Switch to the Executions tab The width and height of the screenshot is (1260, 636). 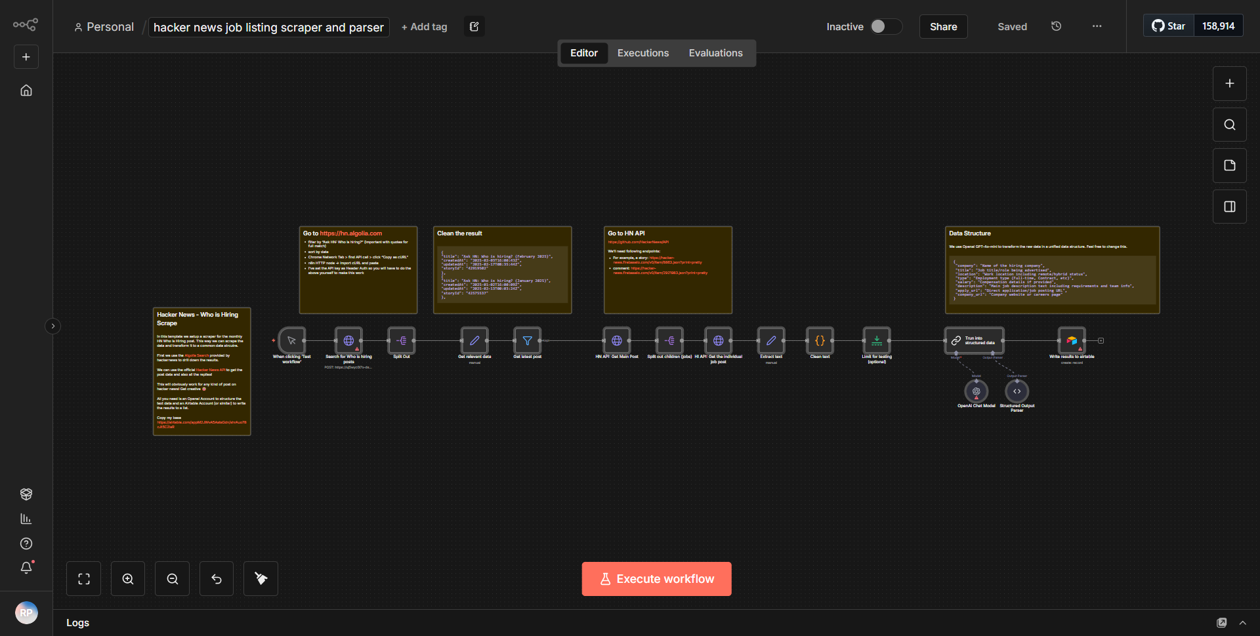tap(642, 52)
